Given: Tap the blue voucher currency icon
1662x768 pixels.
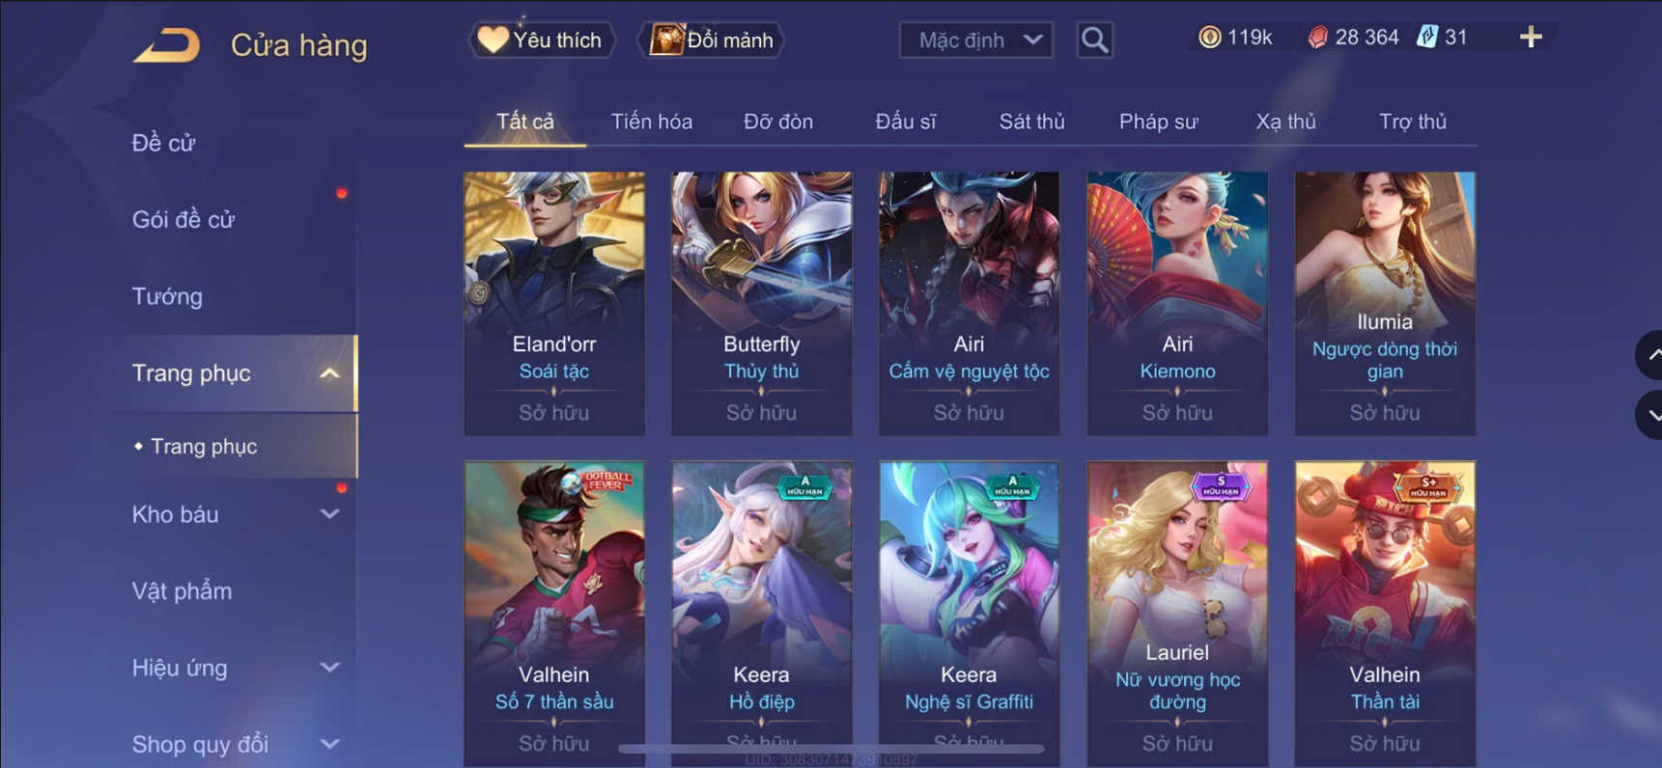Looking at the screenshot, I should point(1426,38).
